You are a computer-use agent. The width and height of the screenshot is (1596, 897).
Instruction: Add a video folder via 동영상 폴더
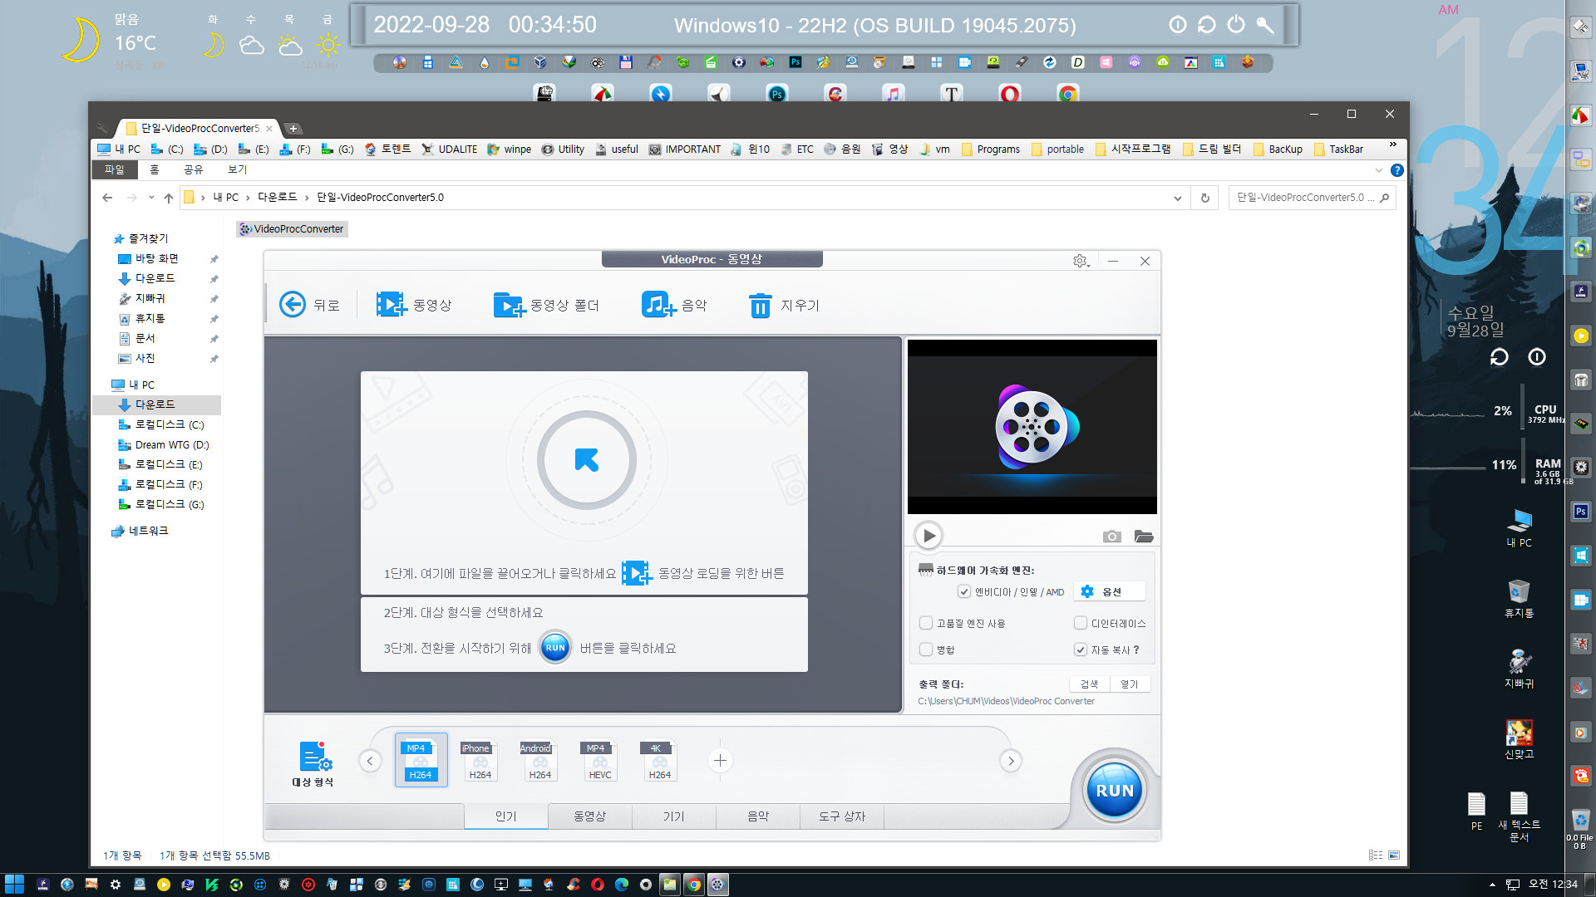[510, 305]
